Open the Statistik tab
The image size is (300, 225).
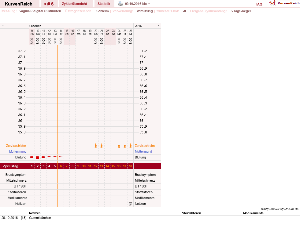tap(104, 4)
